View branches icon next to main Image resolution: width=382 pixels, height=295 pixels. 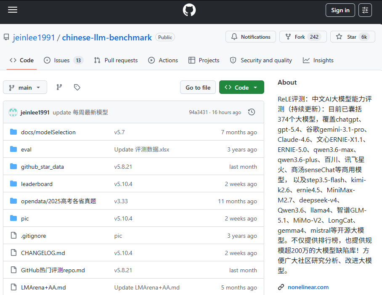coord(59,87)
